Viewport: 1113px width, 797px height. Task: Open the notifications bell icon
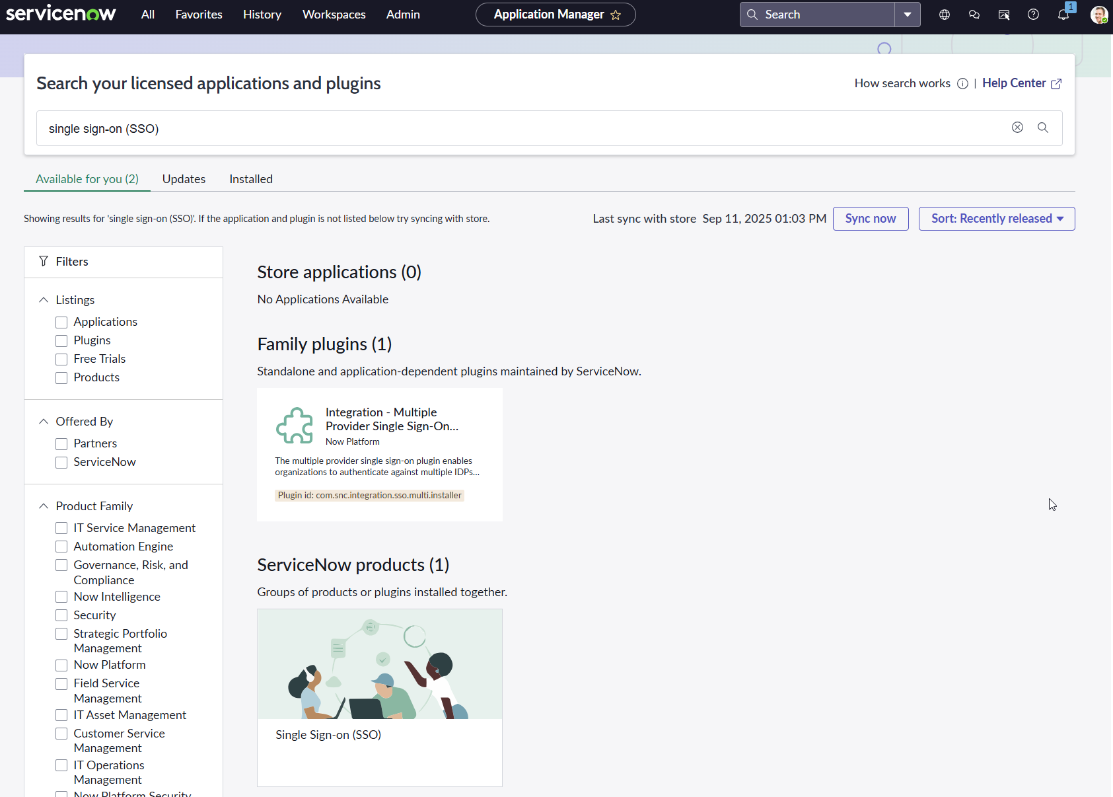pyautogui.click(x=1063, y=15)
